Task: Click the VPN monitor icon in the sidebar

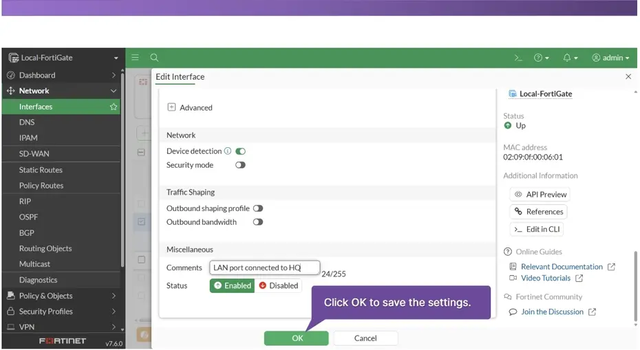Action: pyautogui.click(x=11, y=327)
